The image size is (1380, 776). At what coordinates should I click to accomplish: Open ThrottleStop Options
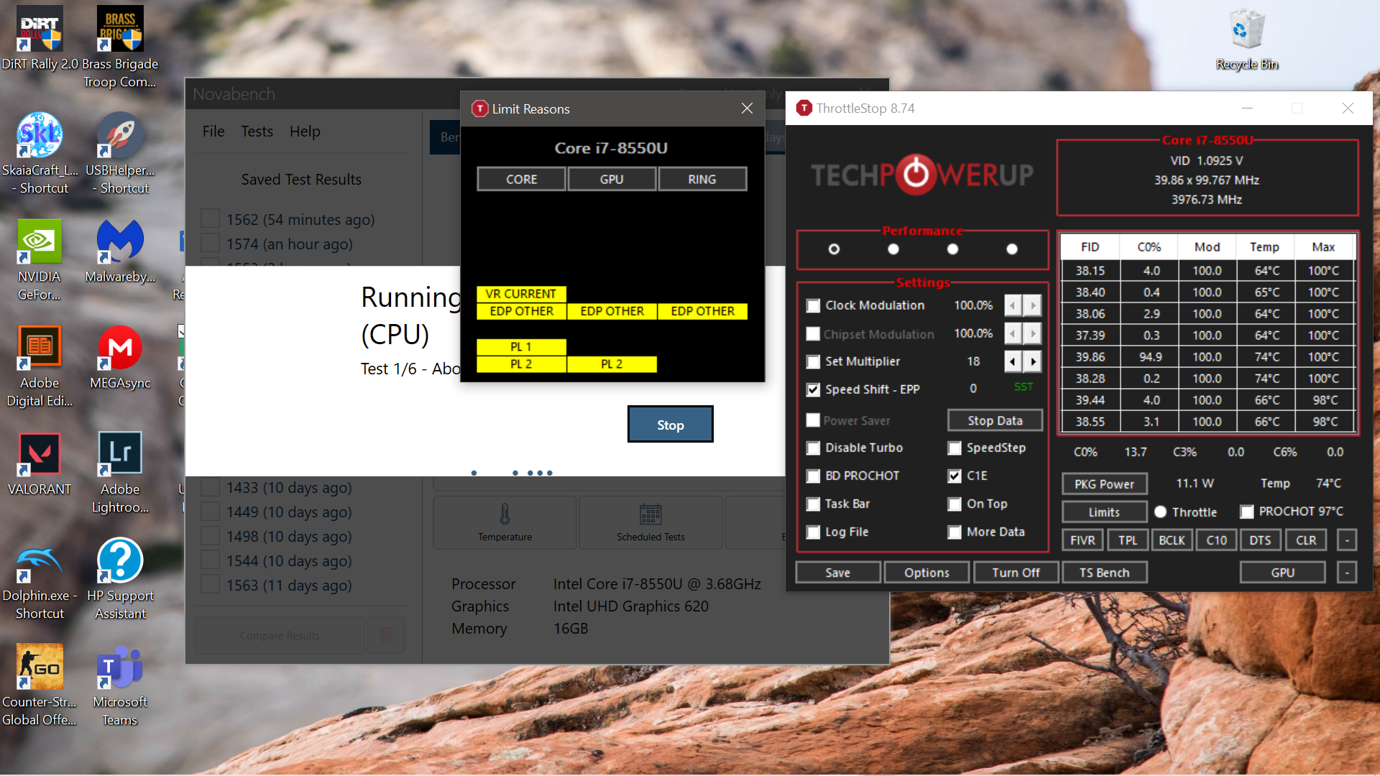point(926,572)
